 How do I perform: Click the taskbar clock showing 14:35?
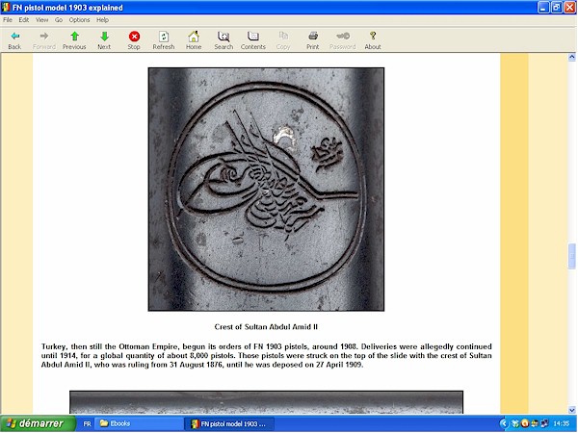pyautogui.click(x=561, y=423)
